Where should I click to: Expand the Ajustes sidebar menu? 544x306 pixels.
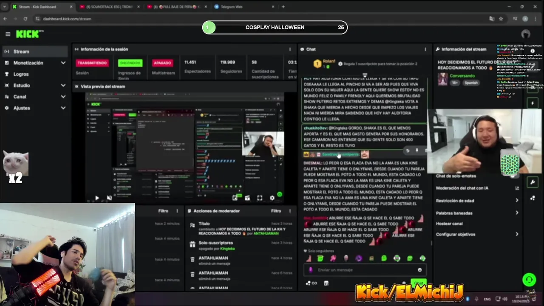pyautogui.click(x=34, y=108)
